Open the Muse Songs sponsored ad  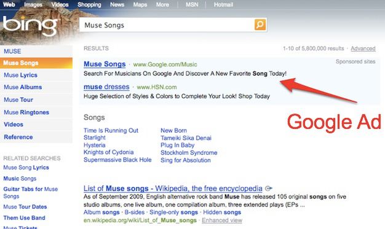tap(105, 64)
